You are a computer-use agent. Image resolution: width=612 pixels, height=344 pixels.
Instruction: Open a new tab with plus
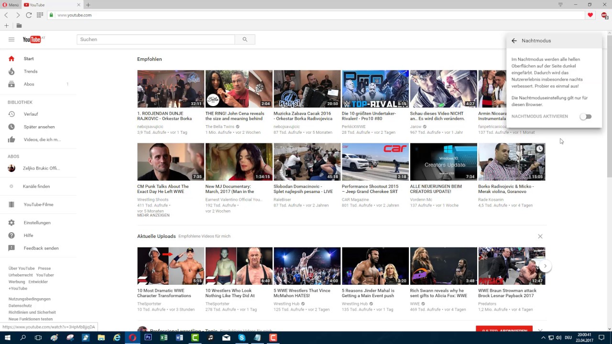coord(88,5)
